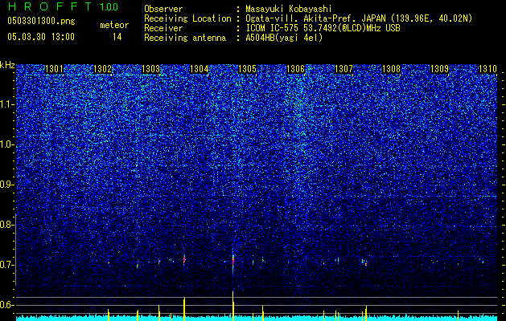
Task: Click the 1308 time marker
Action: [x=391, y=69]
